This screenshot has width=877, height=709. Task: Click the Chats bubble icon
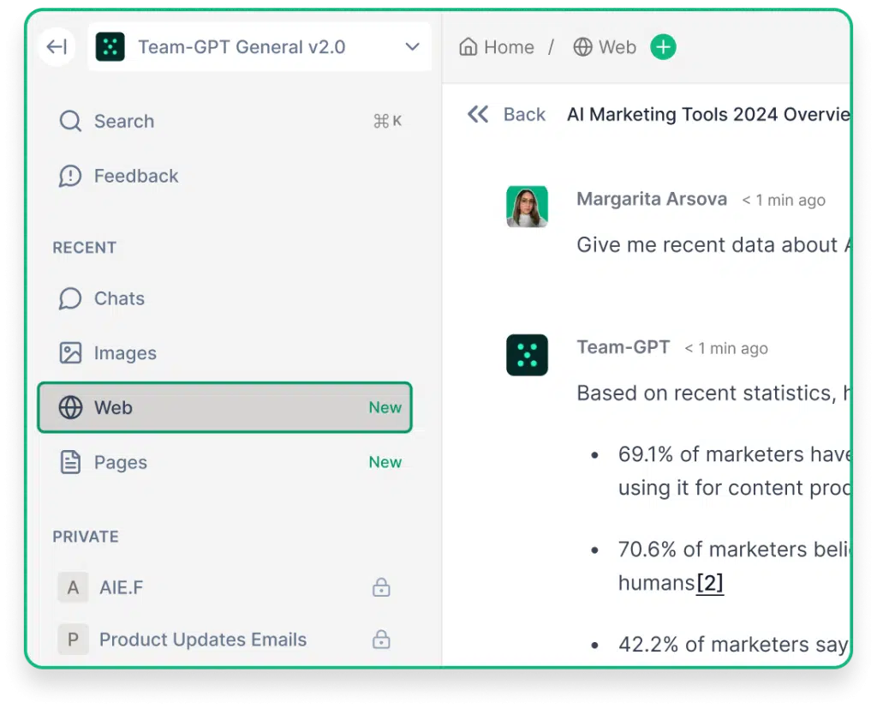click(x=70, y=298)
